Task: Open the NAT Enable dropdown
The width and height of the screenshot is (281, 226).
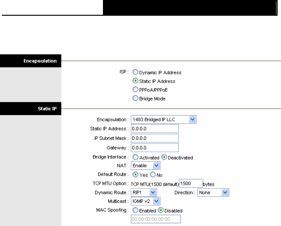Action: click(x=146, y=165)
